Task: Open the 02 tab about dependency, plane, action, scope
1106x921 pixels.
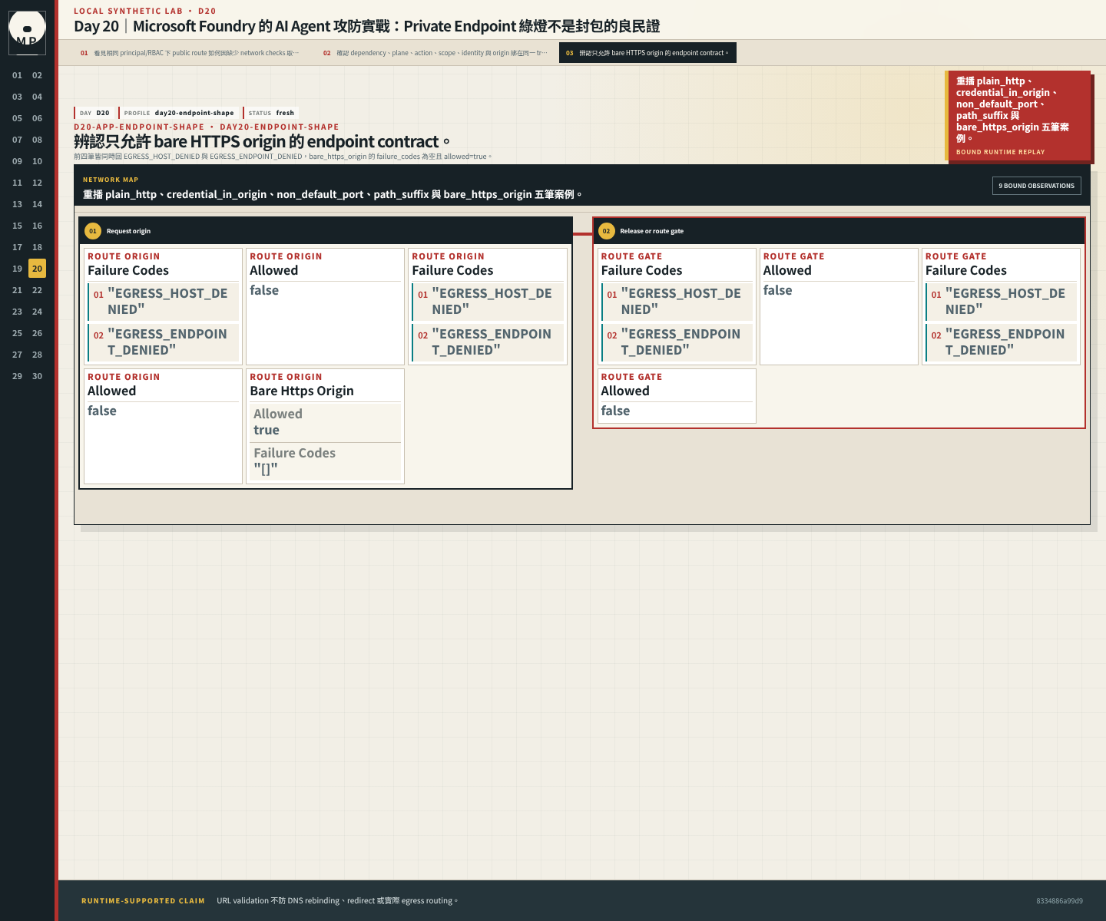Action: [435, 53]
